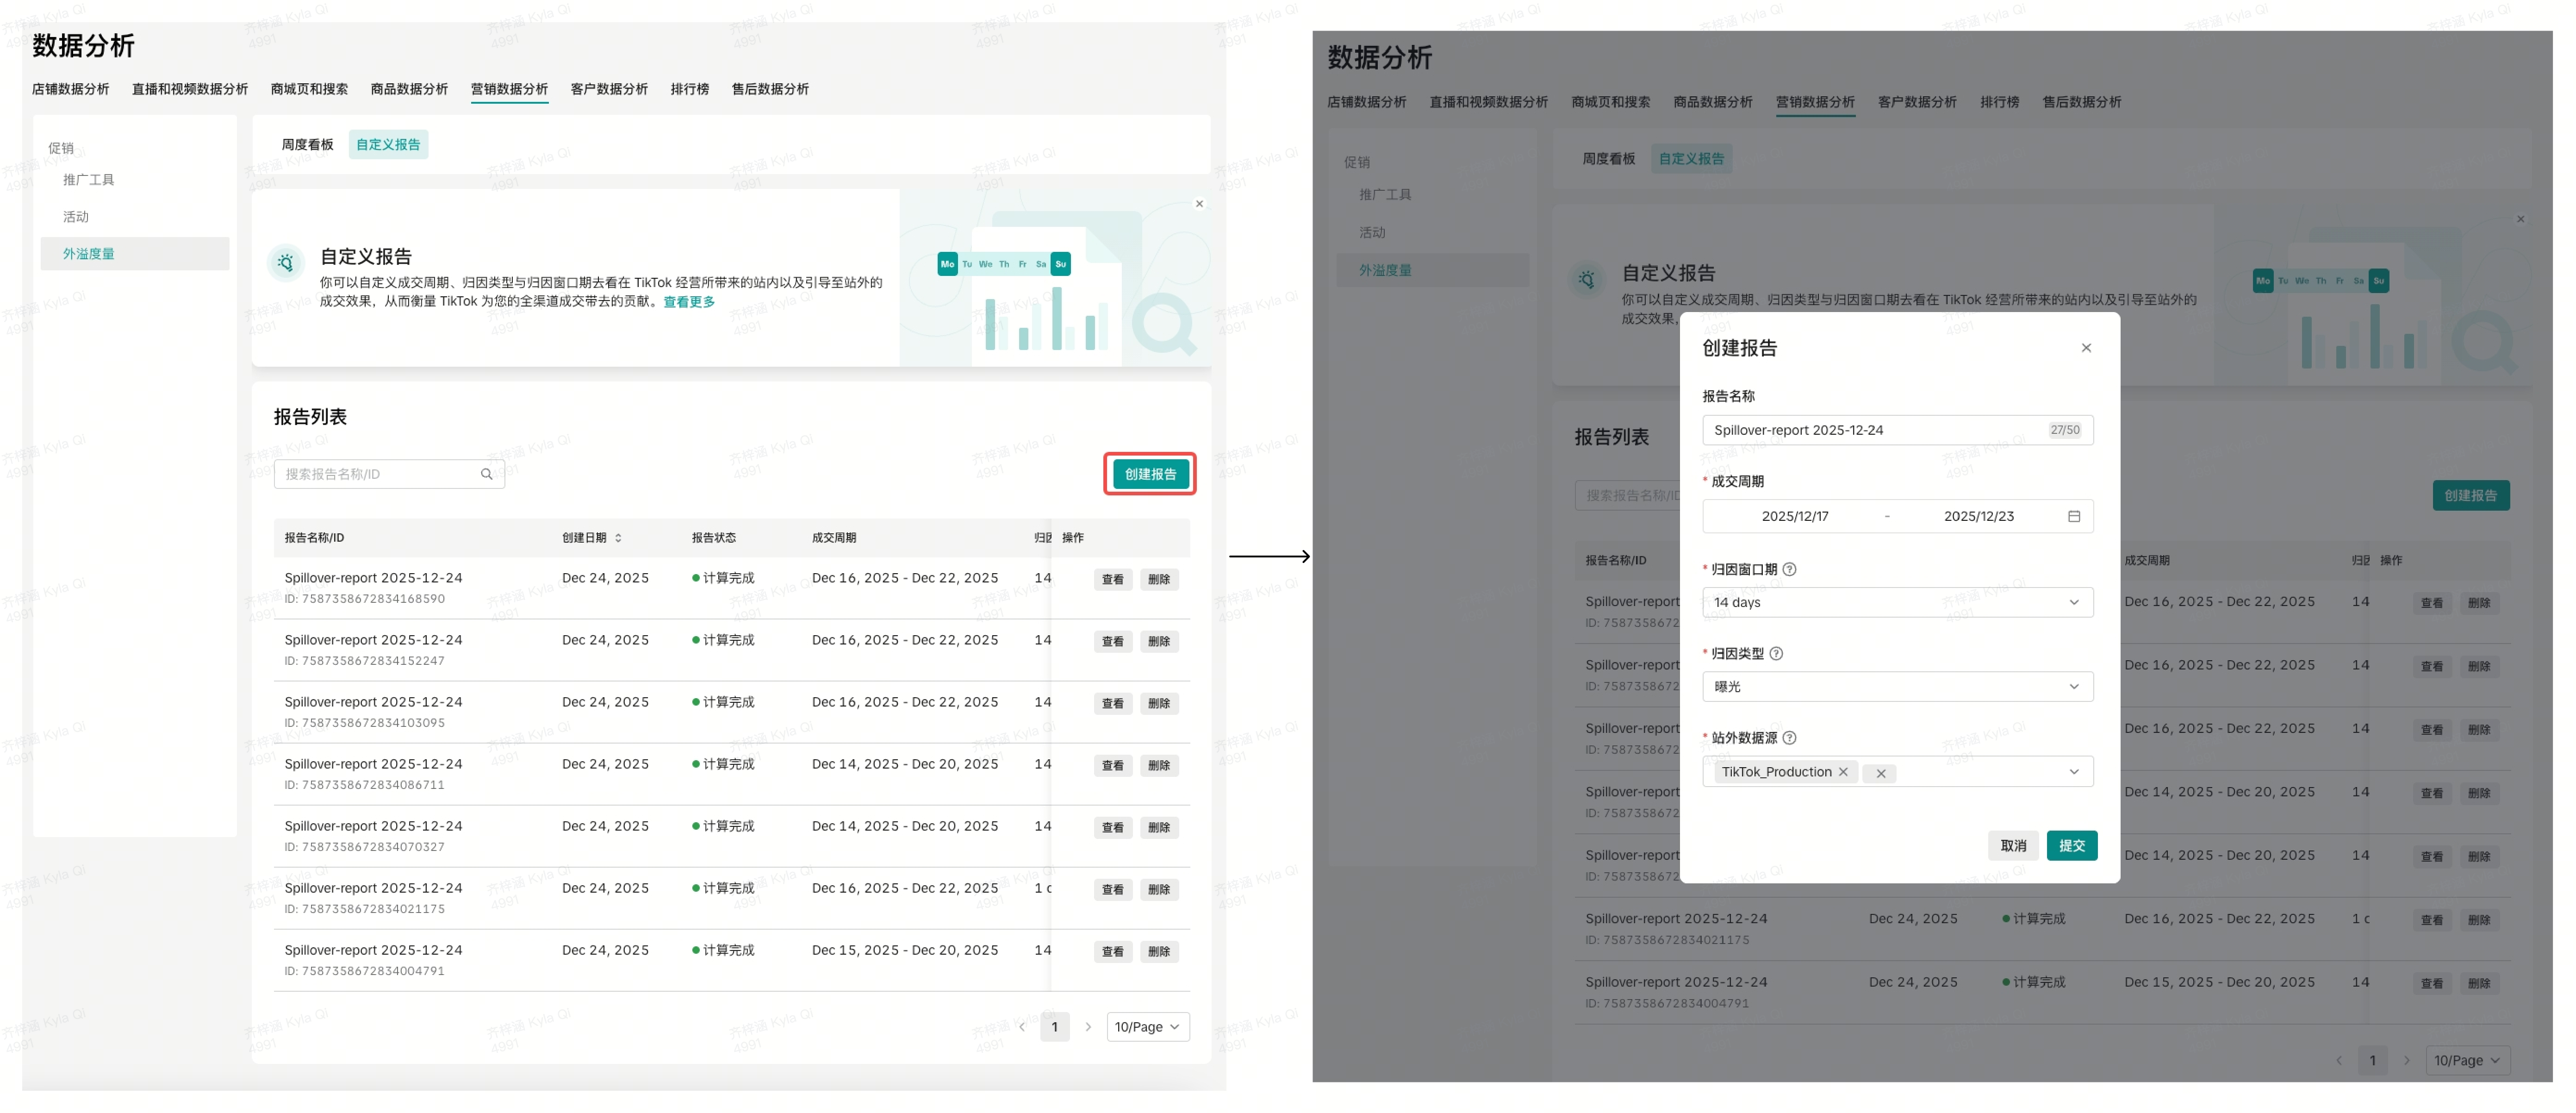
Task: Click help icon next to 归因窗口期
Action: pos(1790,569)
